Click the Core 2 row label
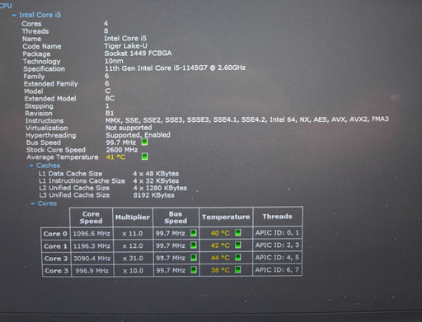Image resolution: width=422 pixels, height=322 pixels. [x=56, y=259]
